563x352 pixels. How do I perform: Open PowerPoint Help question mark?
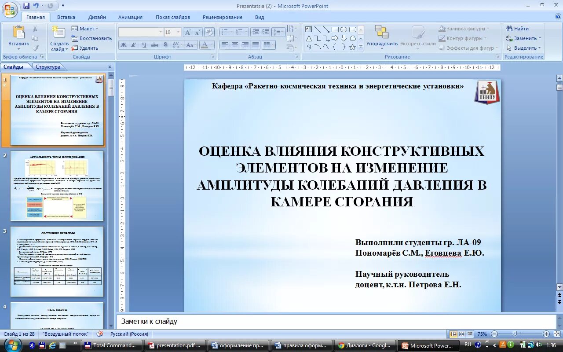[558, 17]
